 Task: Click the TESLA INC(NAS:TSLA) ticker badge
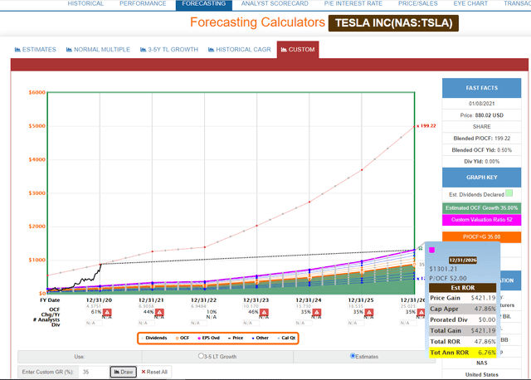[x=393, y=23]
